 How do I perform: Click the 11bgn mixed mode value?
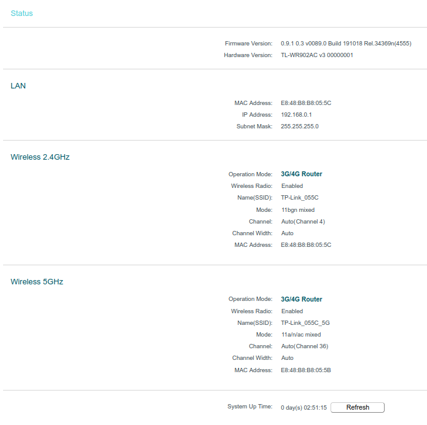point(298,210)
